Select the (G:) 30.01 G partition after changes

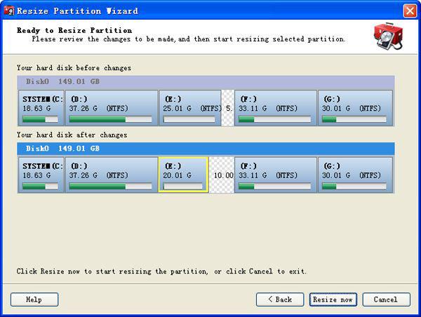point(356,175)
